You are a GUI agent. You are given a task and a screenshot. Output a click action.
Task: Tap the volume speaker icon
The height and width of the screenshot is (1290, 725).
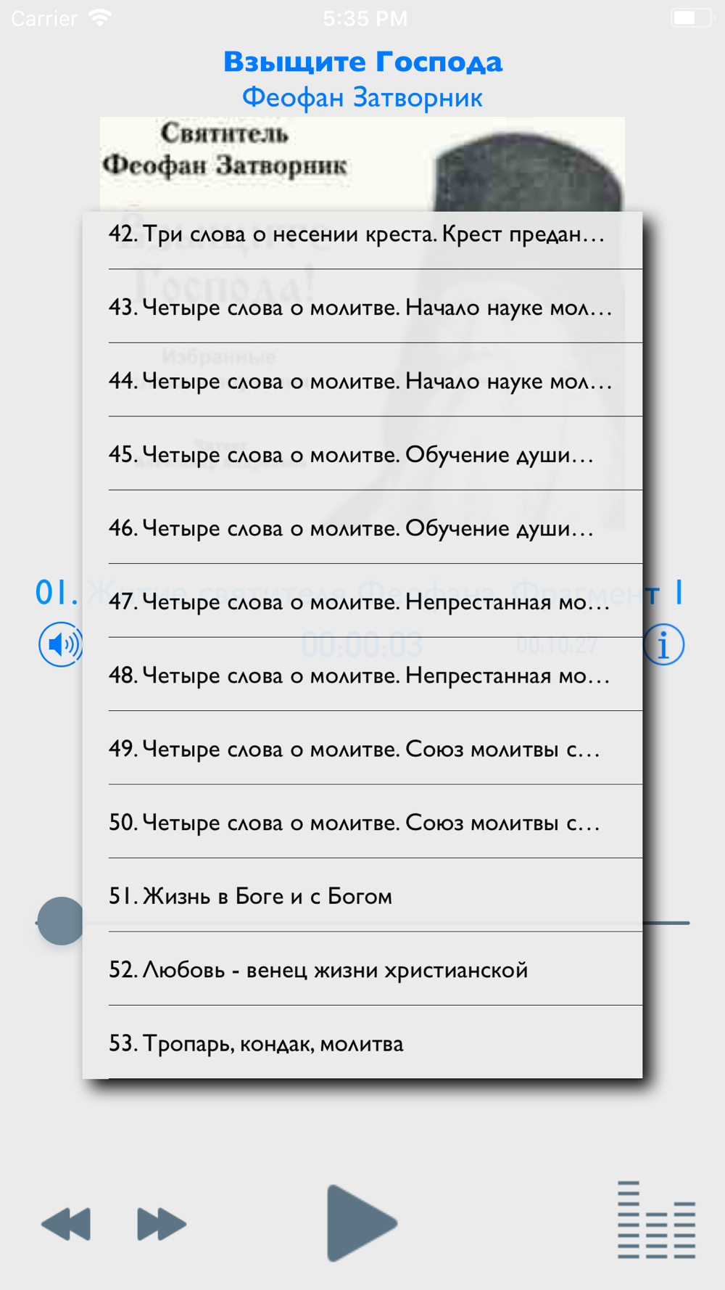click(61, 644)
